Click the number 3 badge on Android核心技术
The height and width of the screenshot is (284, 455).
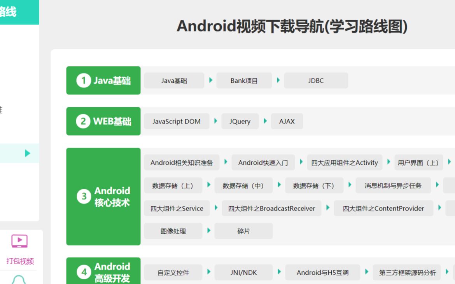point(84,196)
